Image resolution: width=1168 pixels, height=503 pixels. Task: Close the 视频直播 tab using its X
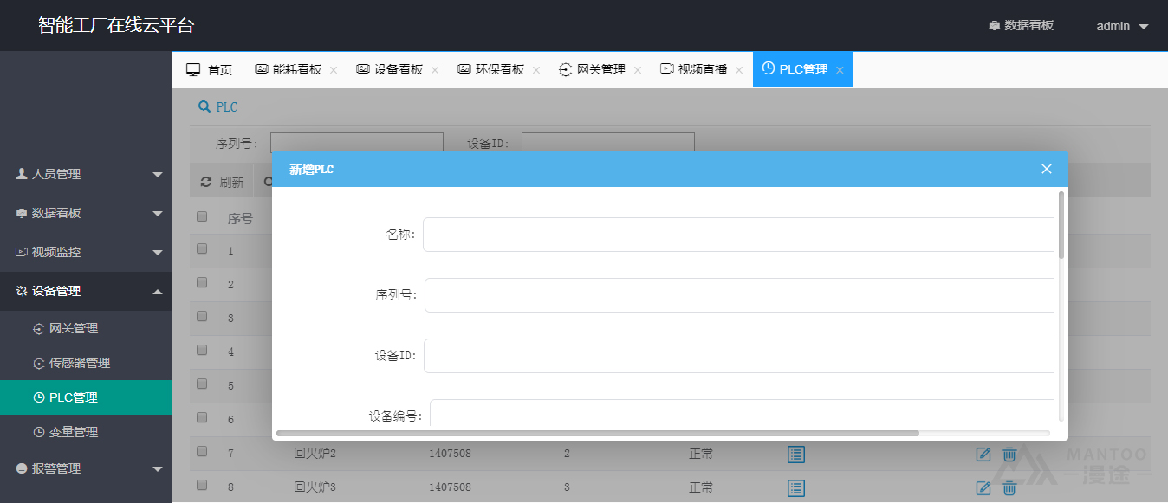point(739,70)
